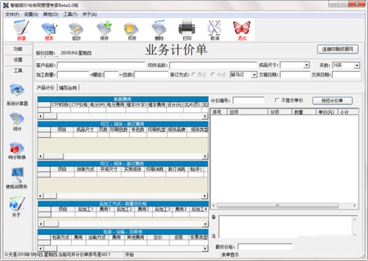The width and height of the screenshot is (368, 261).
Task: Open the 关于(A) menu
Action: tap(89, 14)
